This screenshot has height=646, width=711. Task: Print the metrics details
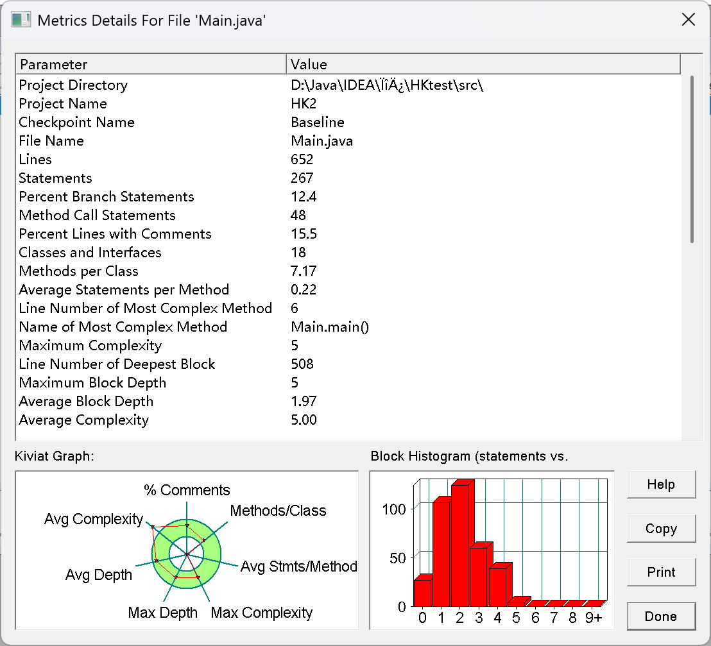click(661, 572)
